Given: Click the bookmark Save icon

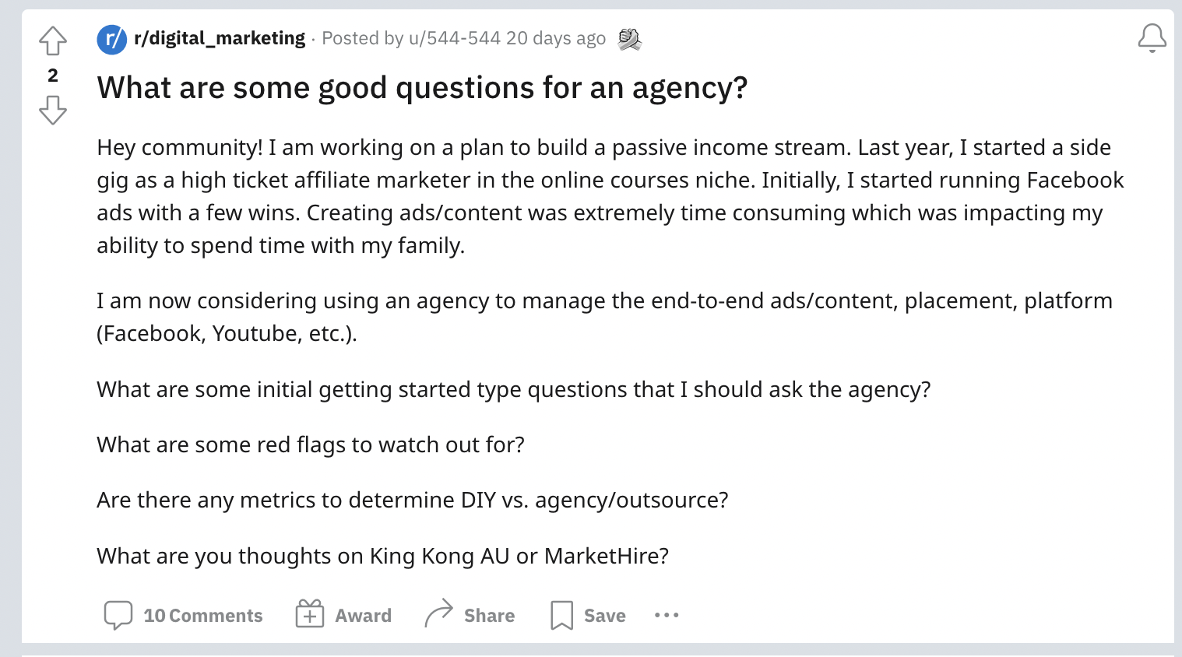Looking at the screenshot, I should pyautogui.click(x=561, y=615).
